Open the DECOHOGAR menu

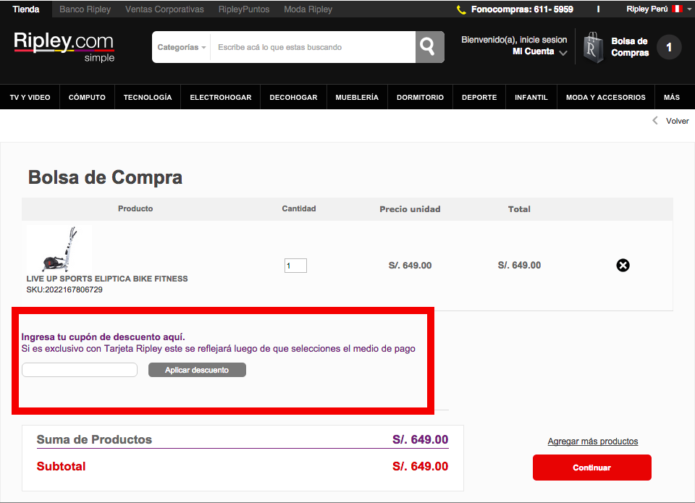coord(293,97)
